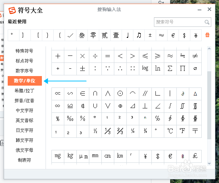
Task: Clear recent symbols with the trash icon
Action: click(x=207, y=35)
